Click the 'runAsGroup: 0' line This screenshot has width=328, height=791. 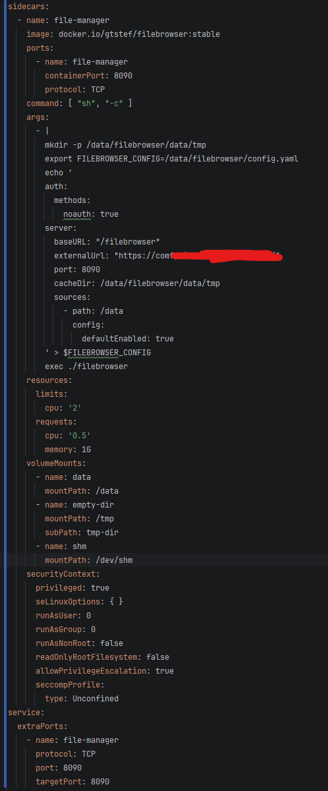click(65, 630)
